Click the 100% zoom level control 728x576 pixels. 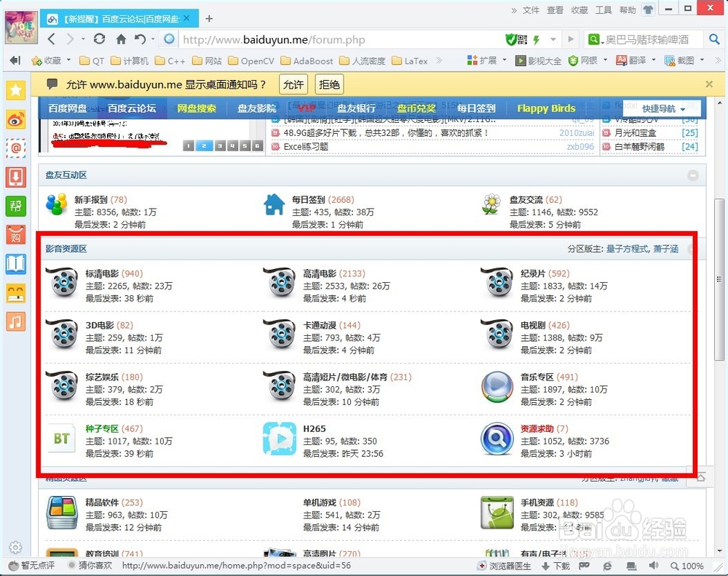tap(687, 566)
